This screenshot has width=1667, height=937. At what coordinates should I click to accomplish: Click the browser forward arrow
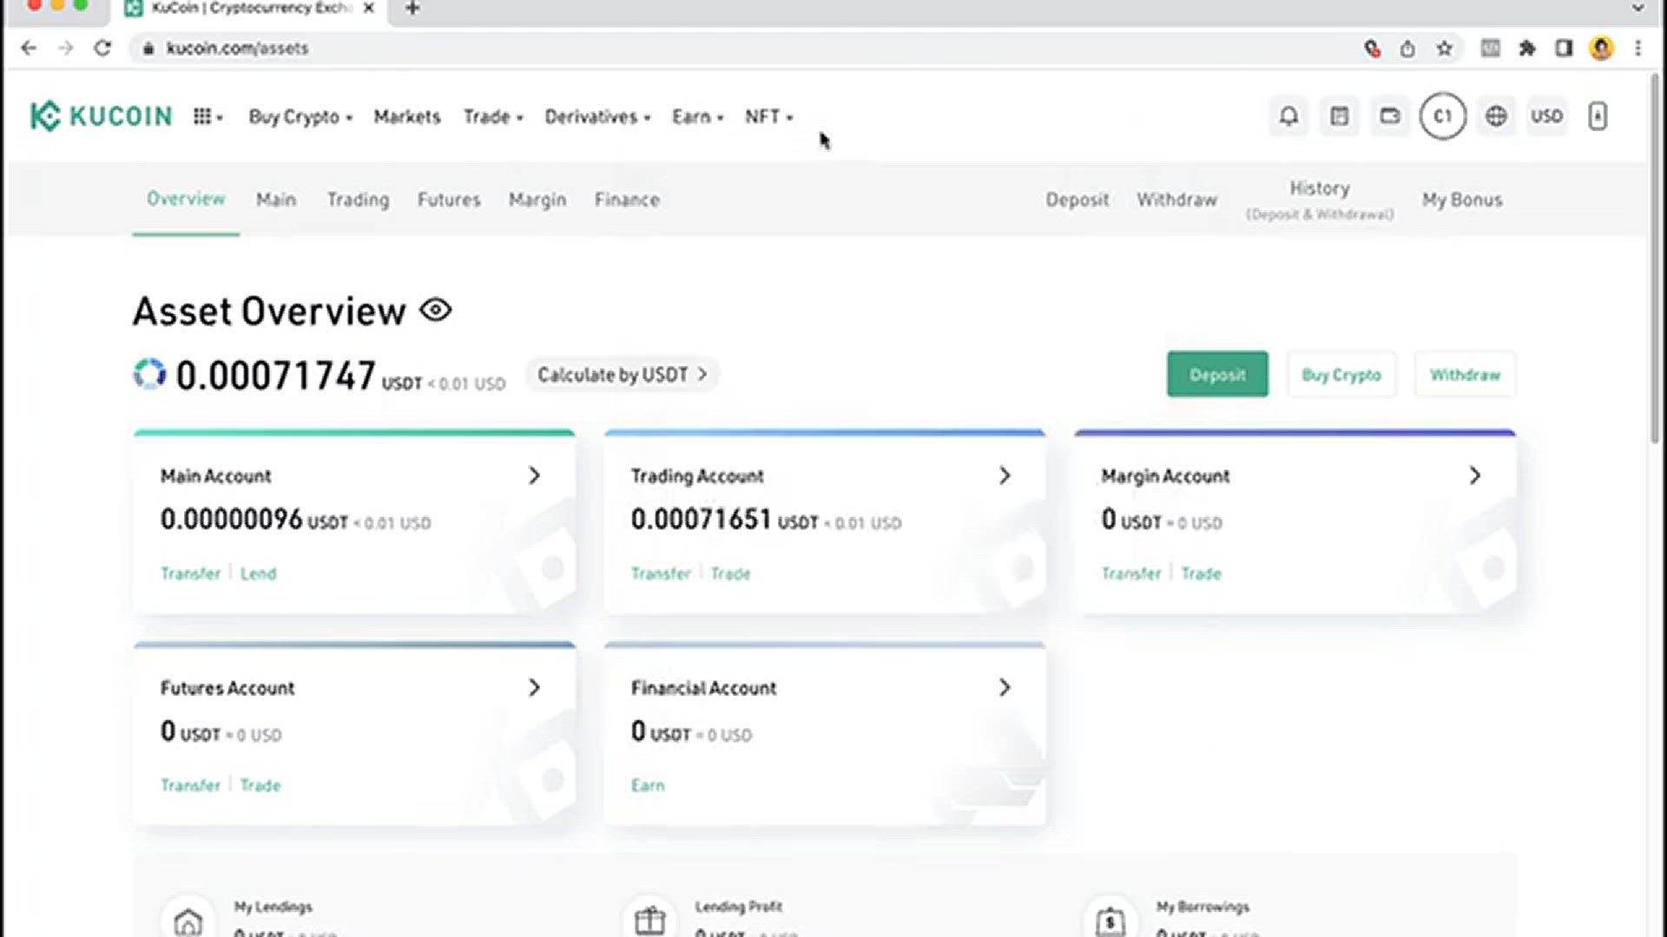66,48
